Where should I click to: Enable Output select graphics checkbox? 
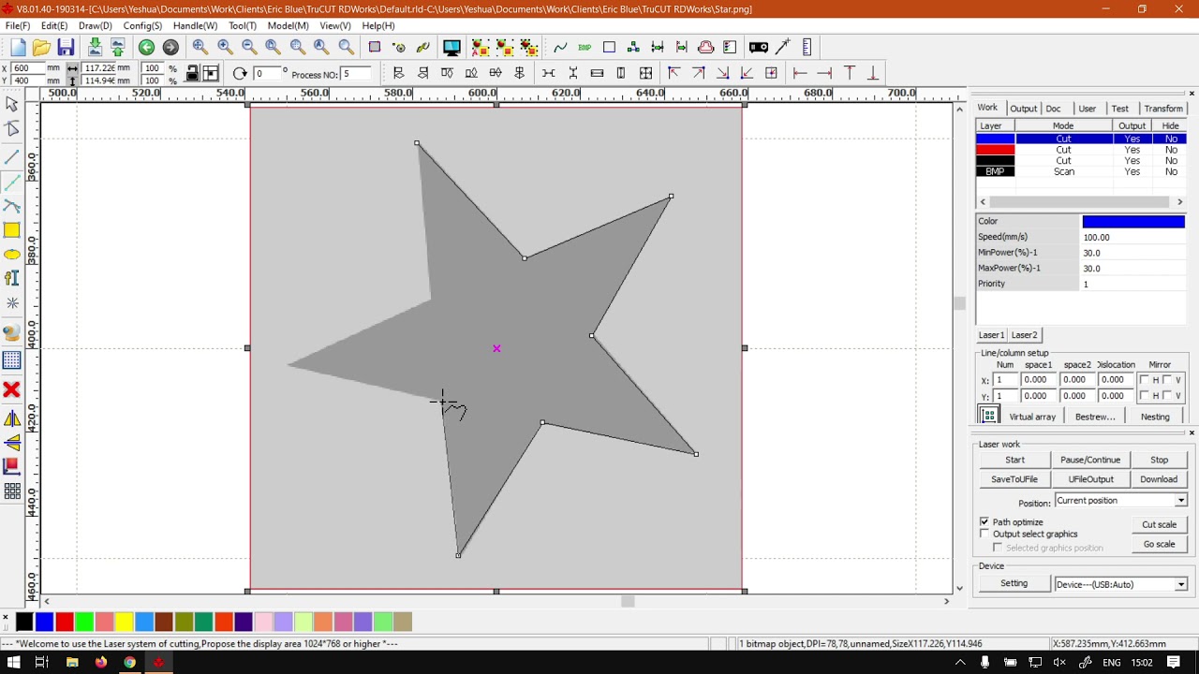pos(984,534)
